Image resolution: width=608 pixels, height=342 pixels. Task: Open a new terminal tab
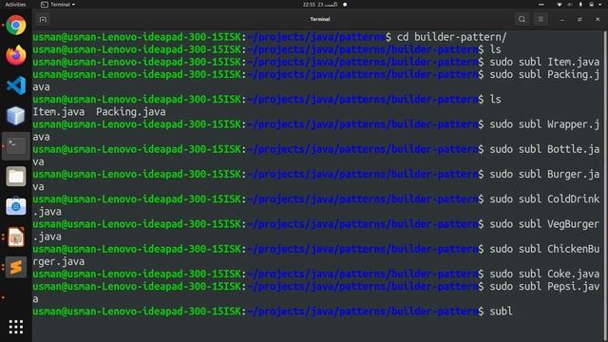click(x=43, y=19)
